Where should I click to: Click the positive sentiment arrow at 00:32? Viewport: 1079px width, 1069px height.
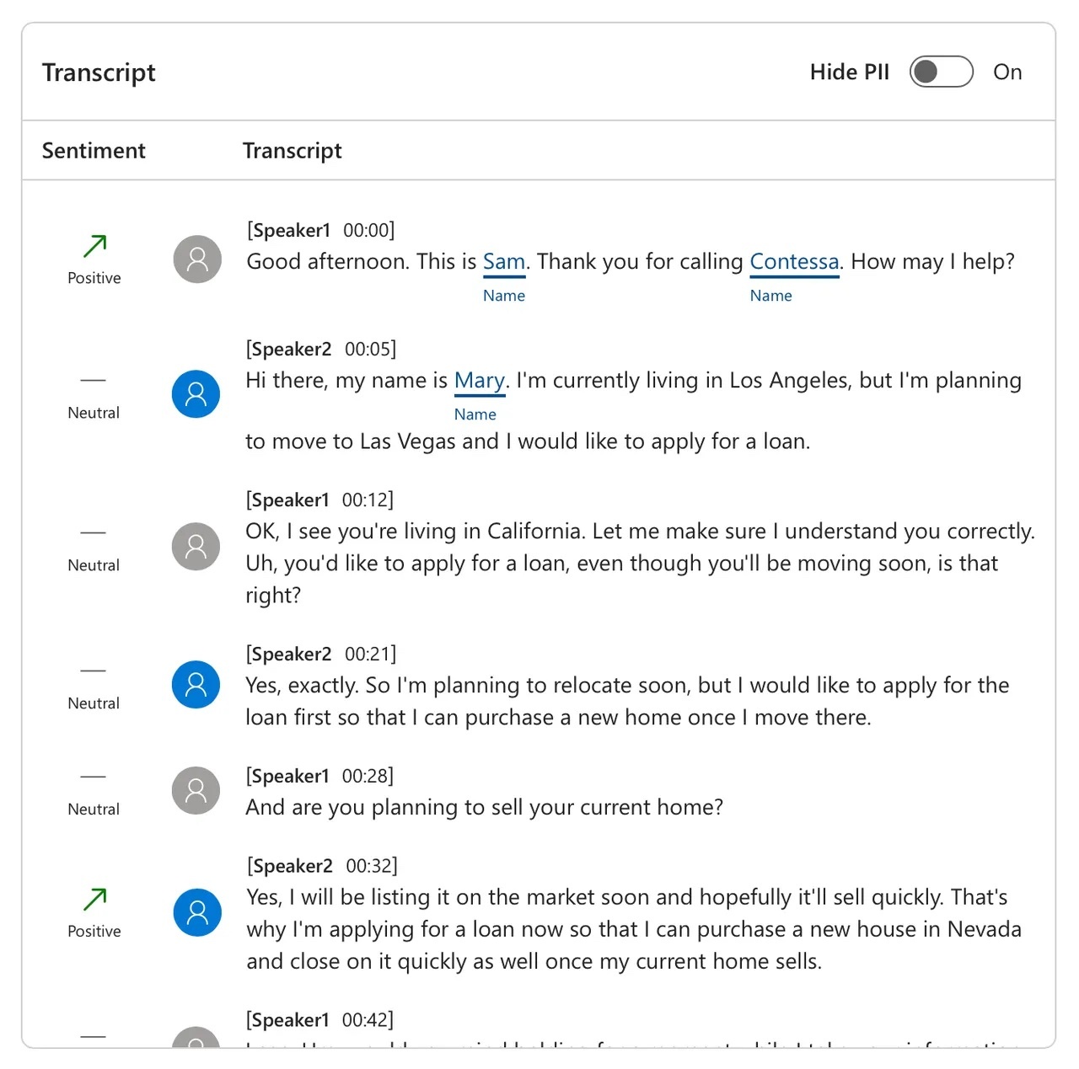[x=94, y=899]
